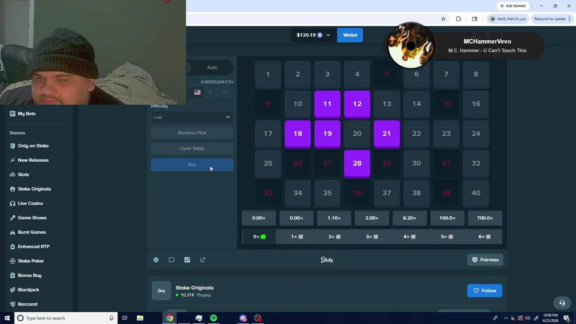This screenshot has width=576, height=324.
Task: Switch to Discord on the taskbar
Action: click(x=243, y=318)
